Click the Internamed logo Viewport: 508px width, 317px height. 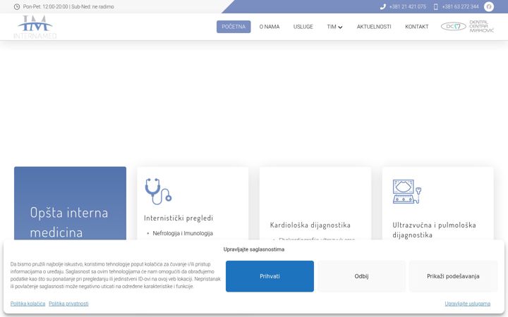35,27
